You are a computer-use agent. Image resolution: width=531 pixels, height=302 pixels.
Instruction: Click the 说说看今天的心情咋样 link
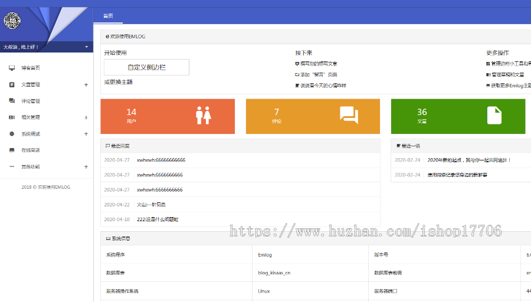(323, 86)
